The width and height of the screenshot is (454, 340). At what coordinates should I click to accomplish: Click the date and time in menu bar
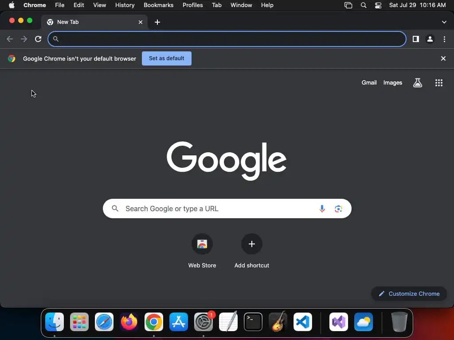(417, 5)
